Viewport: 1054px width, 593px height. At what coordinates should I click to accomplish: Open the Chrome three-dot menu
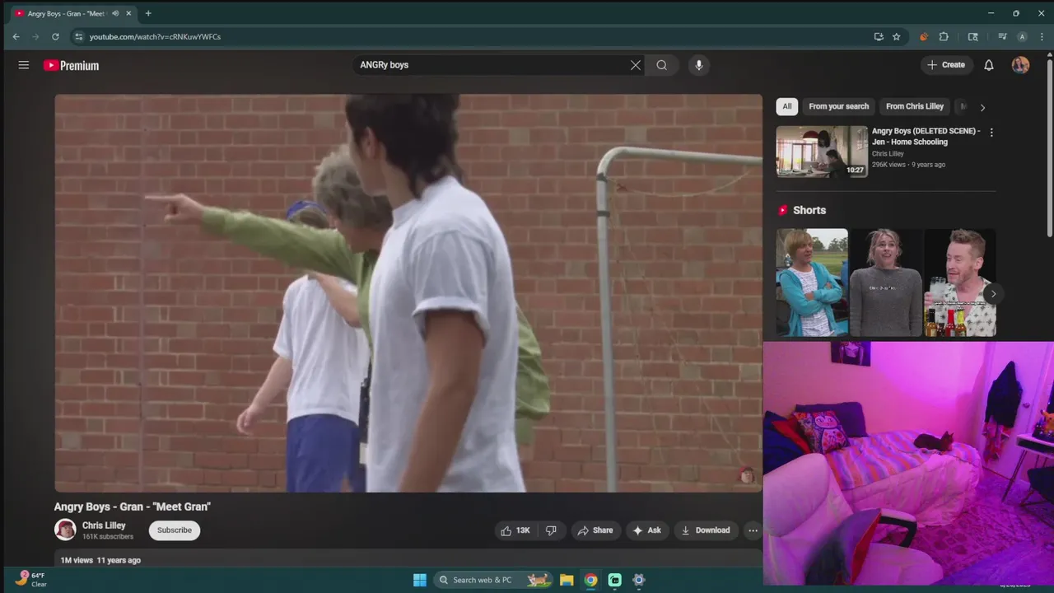point(1042,36)
